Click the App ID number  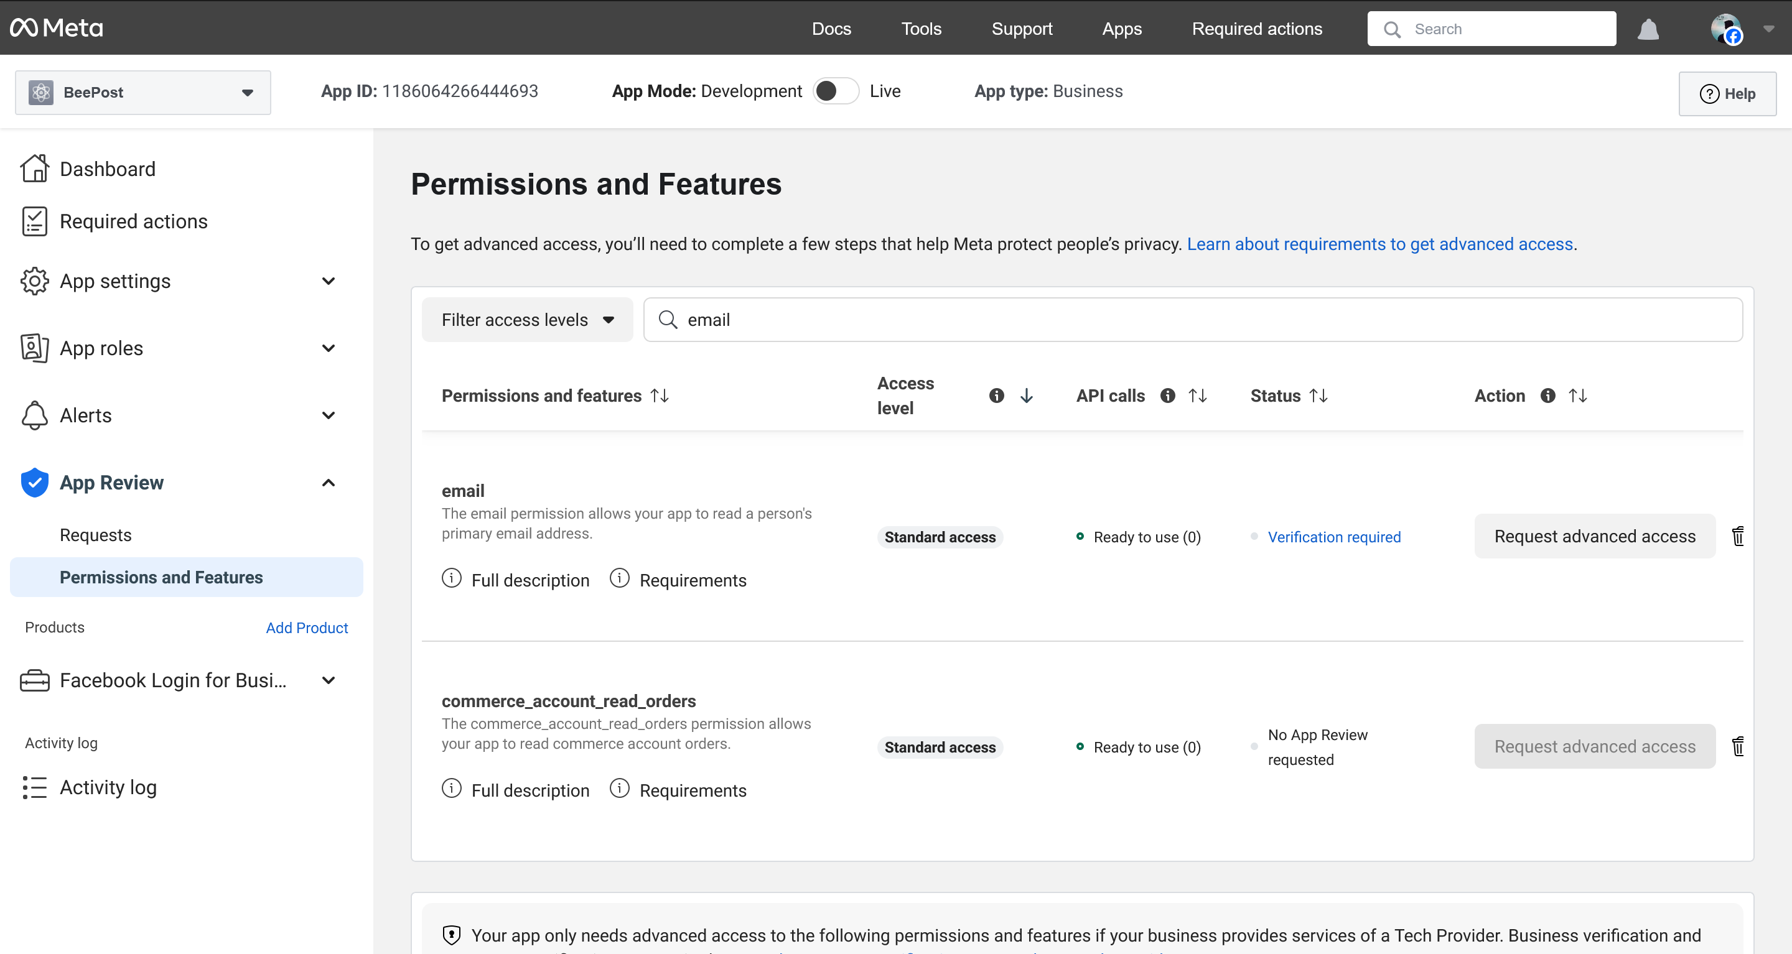[x=460, y=91]
